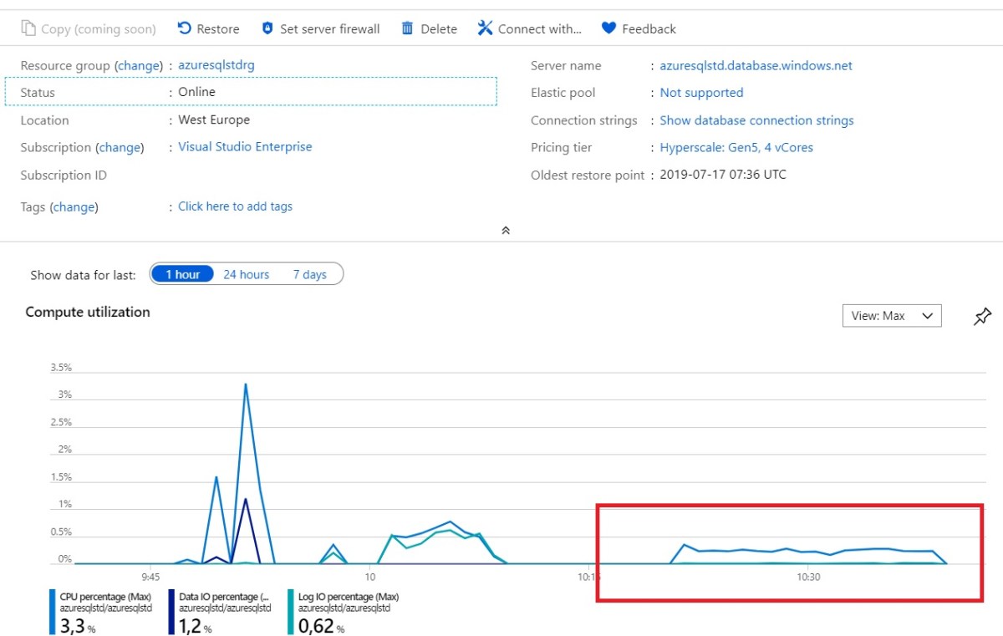
Task: Select the Set server firewall icon
Action: 267,28
